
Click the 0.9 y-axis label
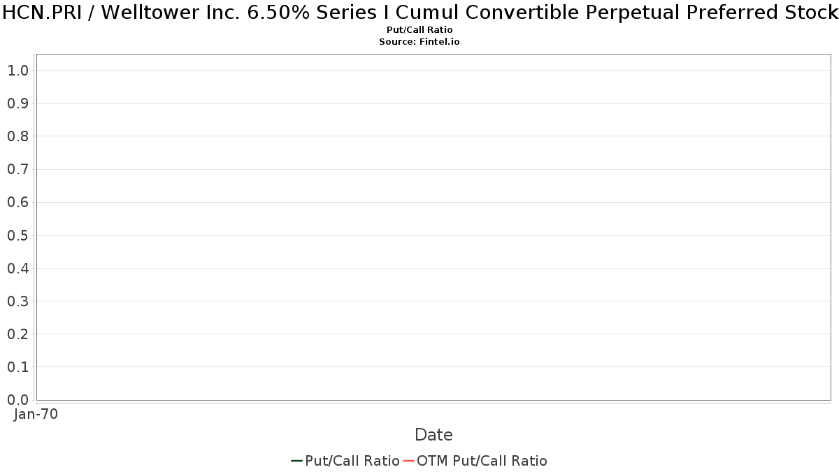coord(17,103)
